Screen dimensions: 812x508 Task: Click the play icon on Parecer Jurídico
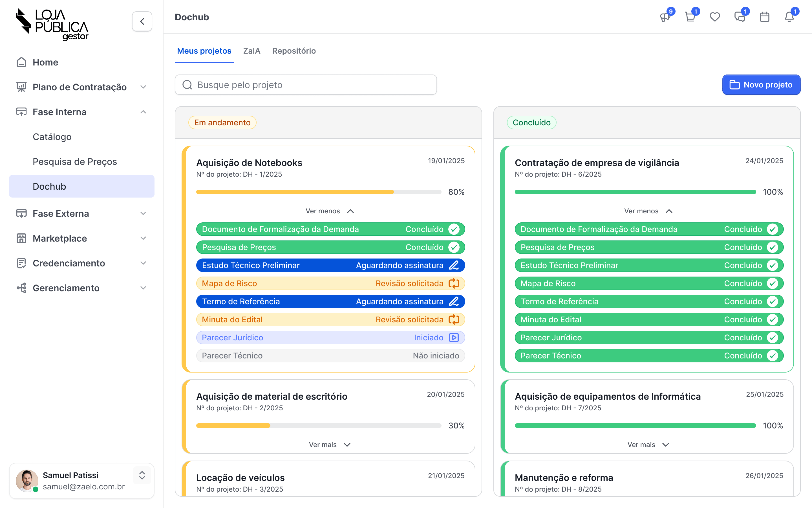point(454,338)
